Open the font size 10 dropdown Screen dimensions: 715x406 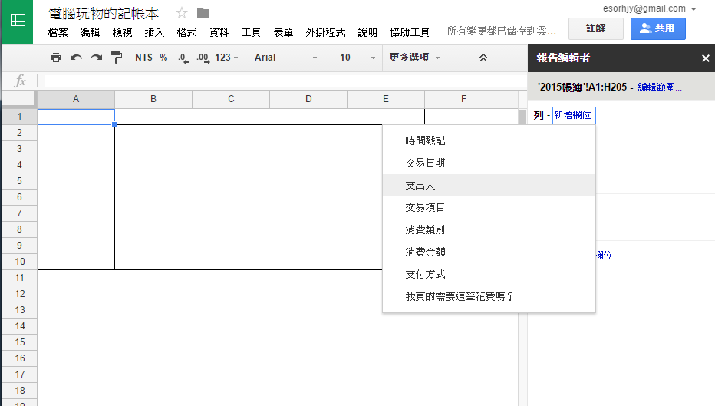pyautogui.click(x=357, y=58)
